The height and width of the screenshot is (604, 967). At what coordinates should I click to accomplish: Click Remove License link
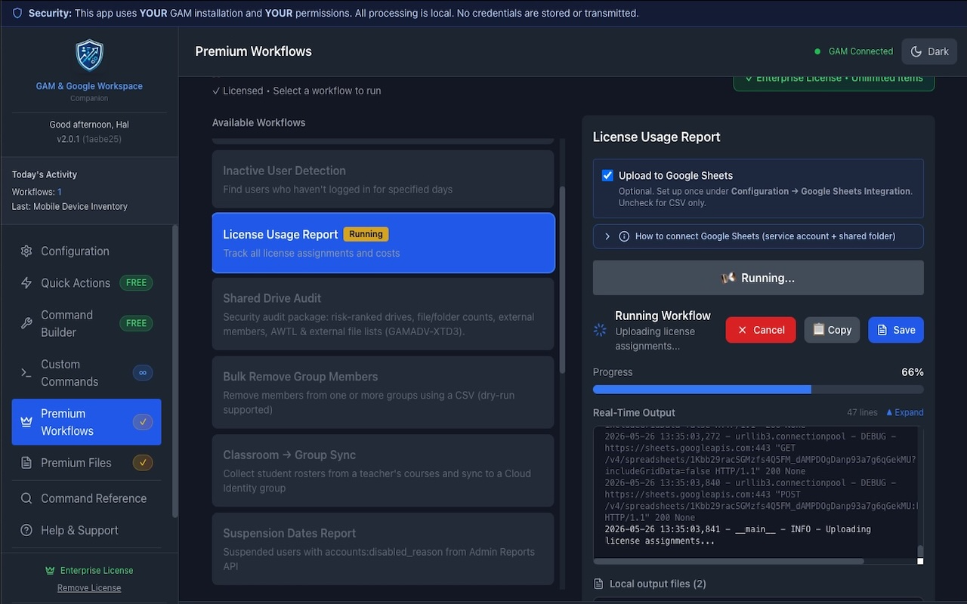click(89, 588)
